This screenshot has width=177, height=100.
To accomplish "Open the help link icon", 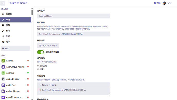I will click(x=155, y=3).
